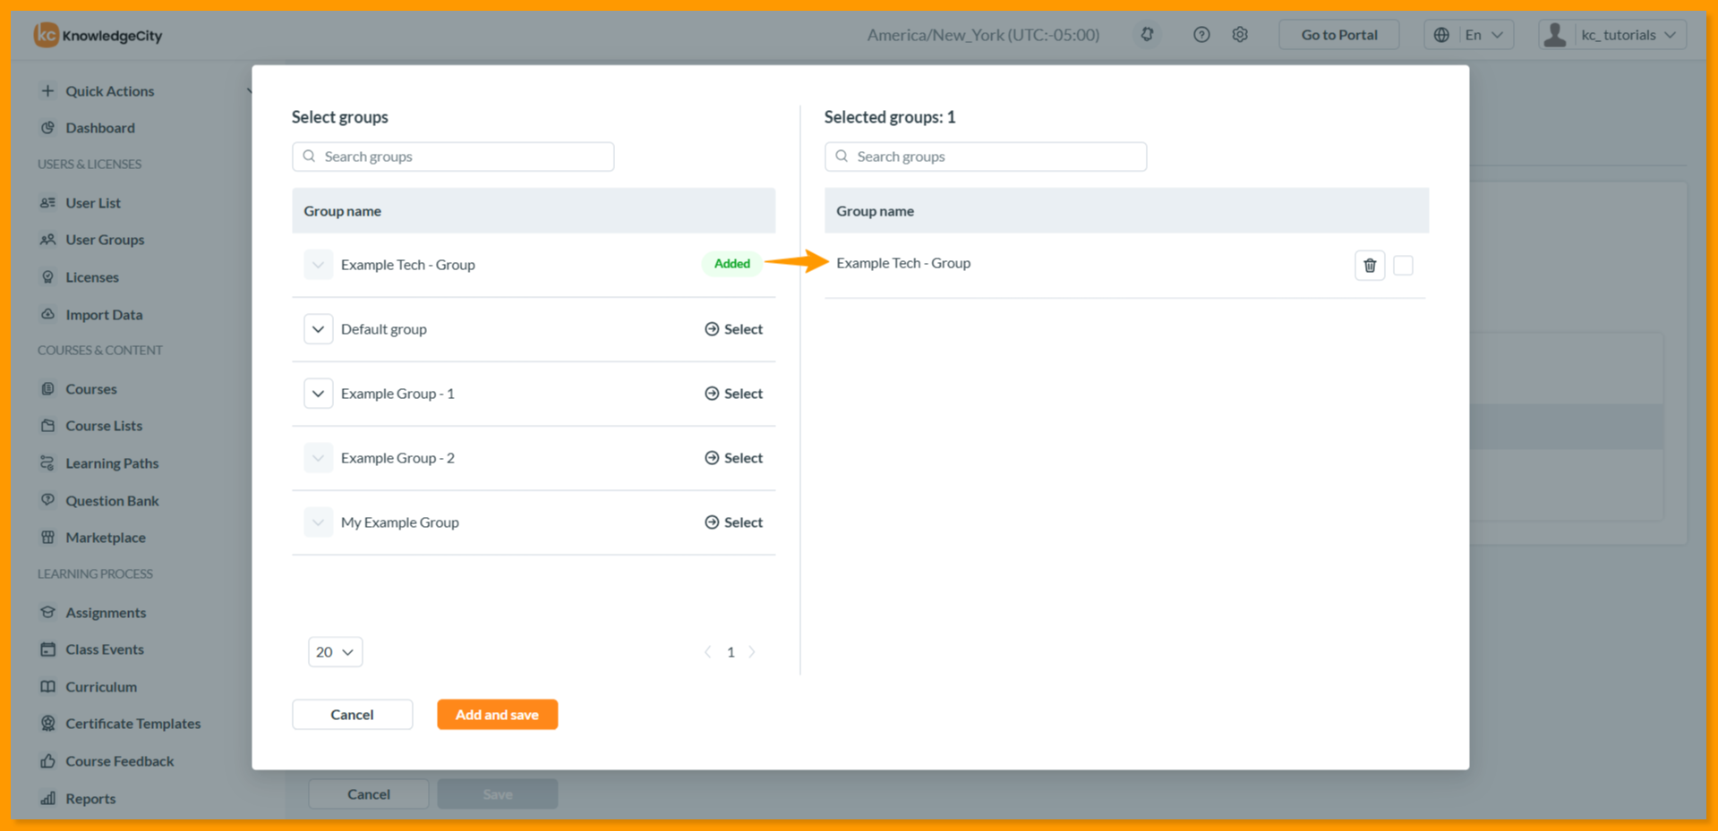Open Marketplace in the sidebar

tap(105, 538)
